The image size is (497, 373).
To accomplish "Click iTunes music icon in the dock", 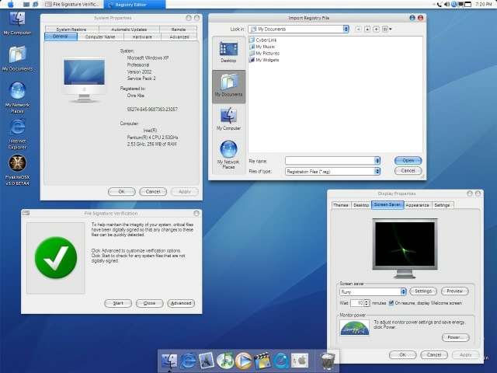I will [225, 361].
